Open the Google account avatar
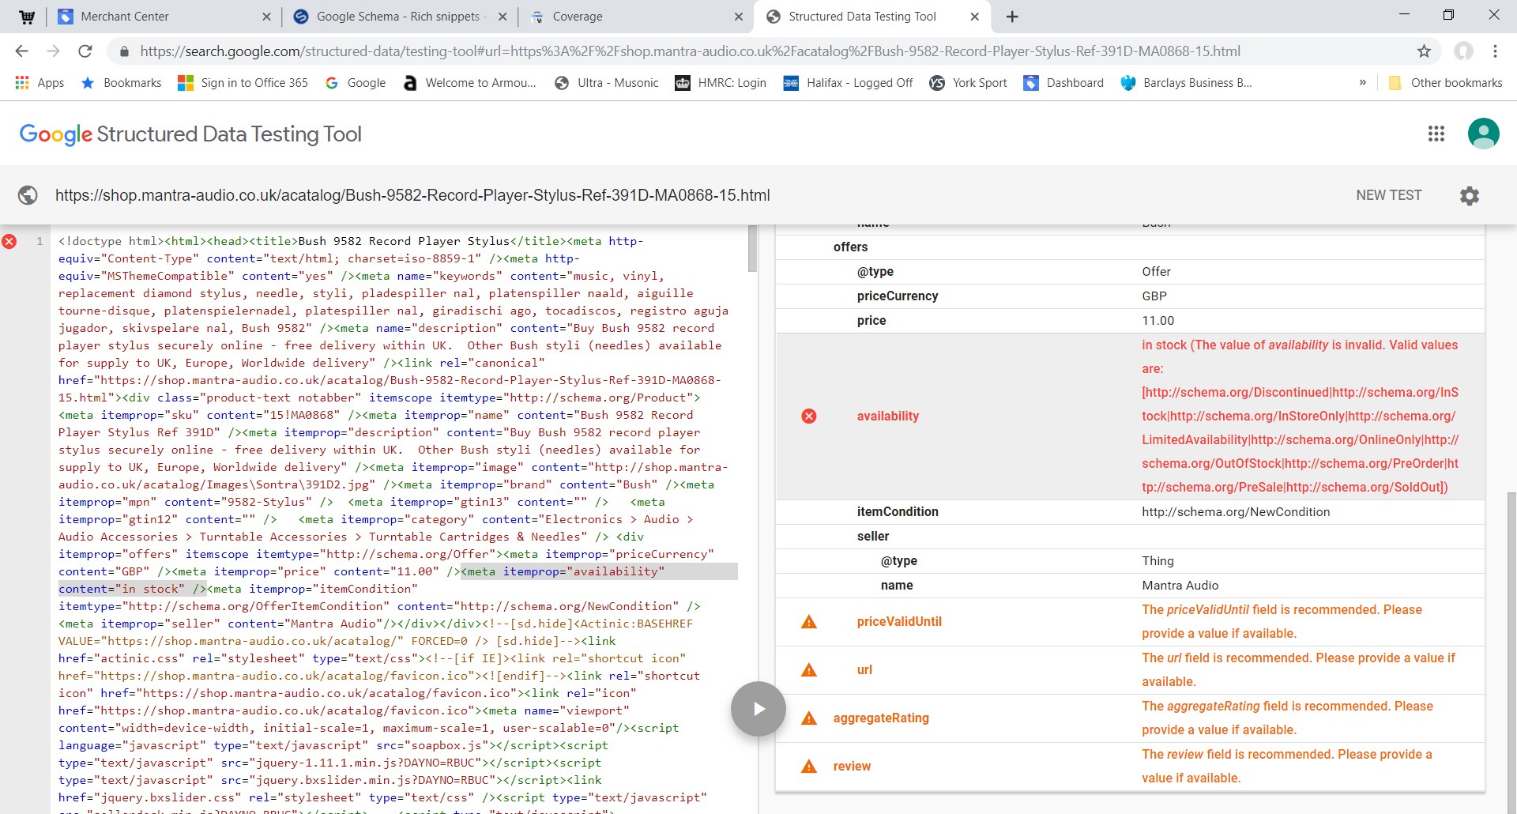The image size is (1517, 814). pyautogui.click(x=1483, y=134)
